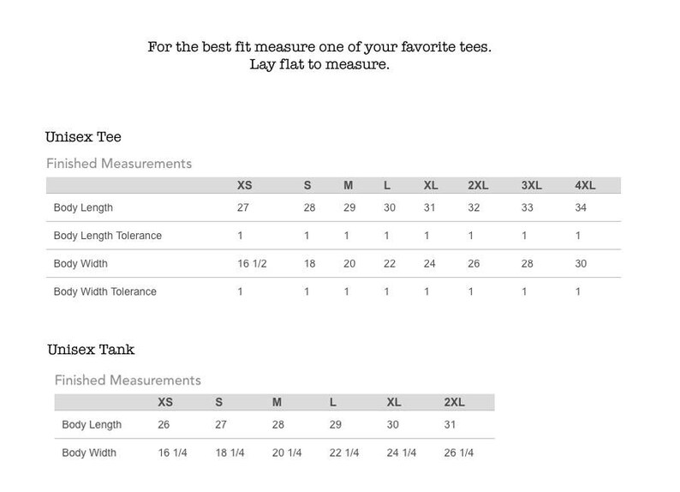Click the 3XL size header
The width and height of the screenshot is (680, 492).
(x=531, y=185)
